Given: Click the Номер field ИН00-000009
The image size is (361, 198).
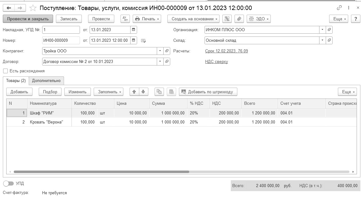Looking at the screenshot, I should 61,40.
